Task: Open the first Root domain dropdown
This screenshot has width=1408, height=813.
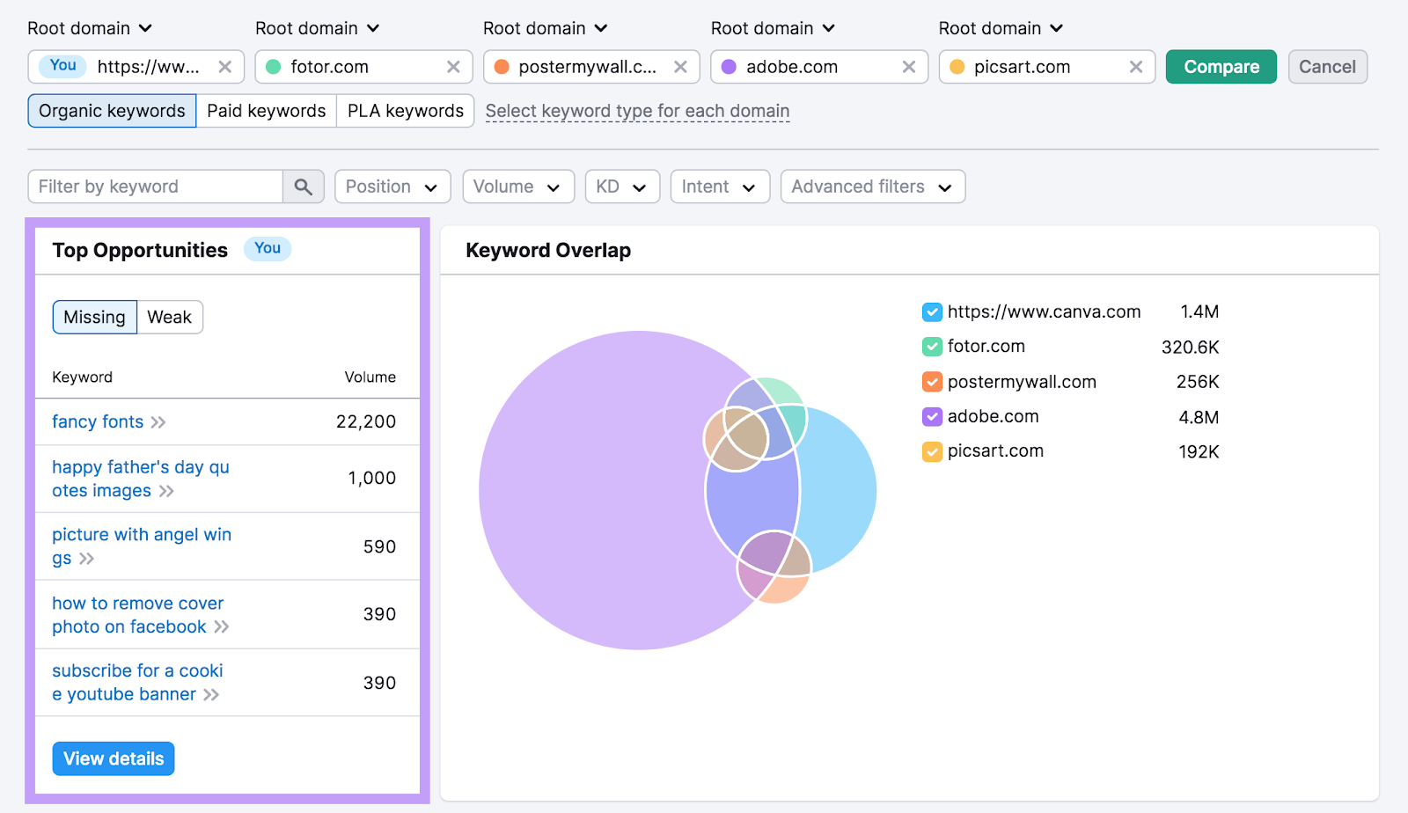Action: click(90, 27)
